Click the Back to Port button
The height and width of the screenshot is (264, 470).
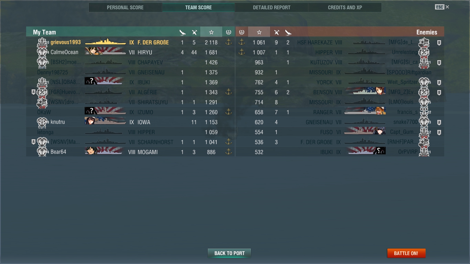pos(229,253)
